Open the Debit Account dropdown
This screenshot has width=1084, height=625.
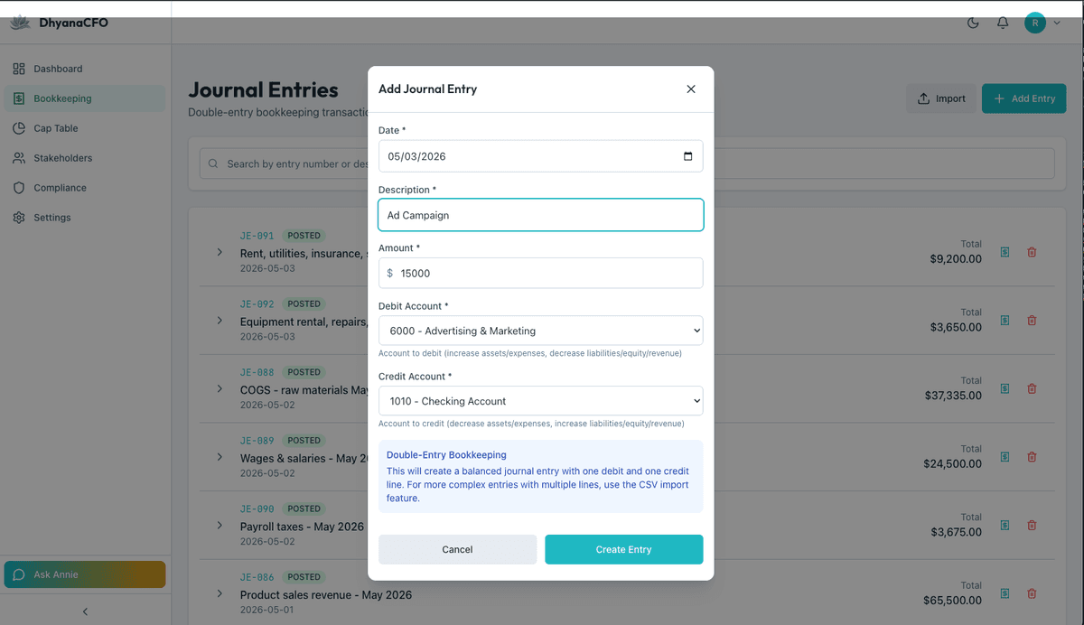(540, 331)
